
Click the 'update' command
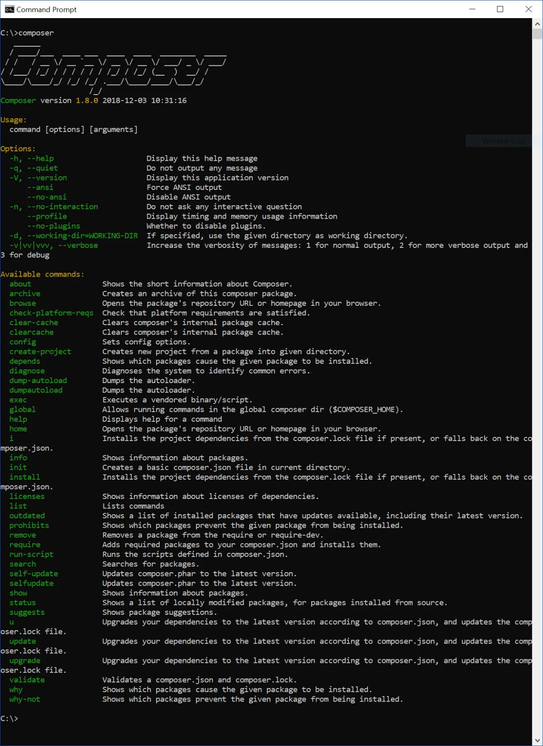pos(23,641)
